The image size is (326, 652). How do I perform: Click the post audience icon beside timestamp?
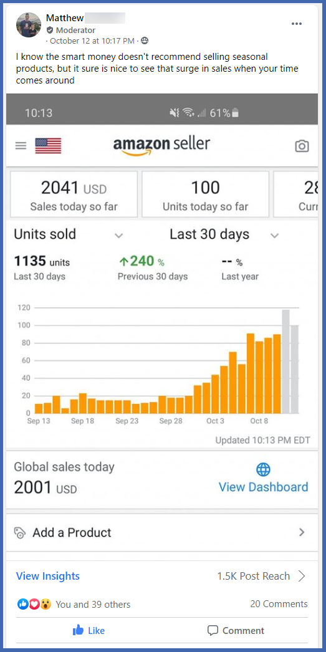(145, 41)
